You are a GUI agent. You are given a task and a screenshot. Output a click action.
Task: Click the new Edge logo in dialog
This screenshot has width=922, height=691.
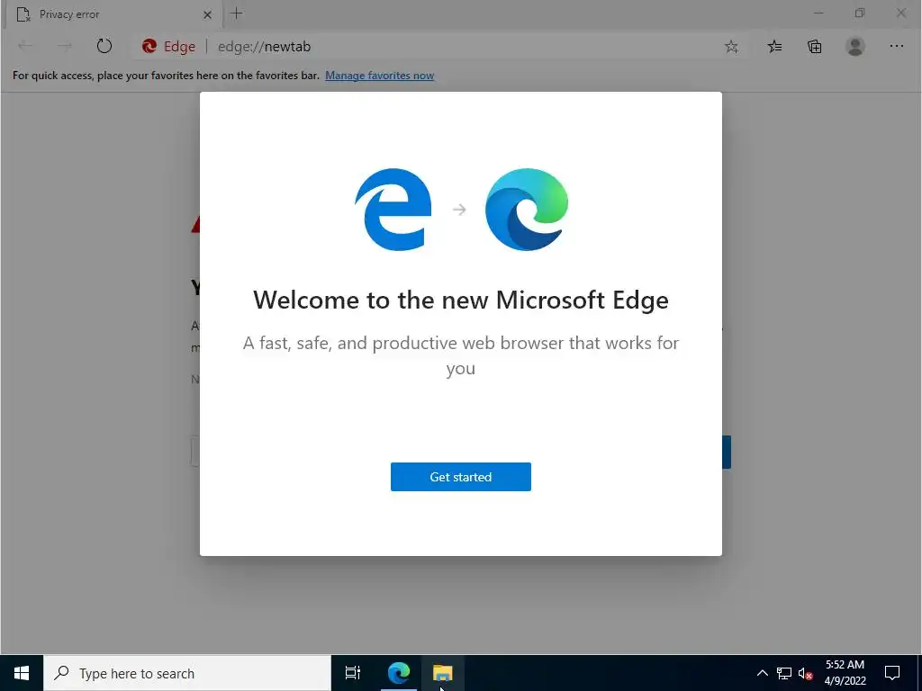(527, 209)
